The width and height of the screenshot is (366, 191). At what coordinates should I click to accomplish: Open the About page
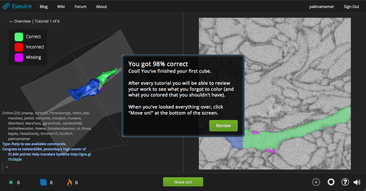[x=101, y=7]
